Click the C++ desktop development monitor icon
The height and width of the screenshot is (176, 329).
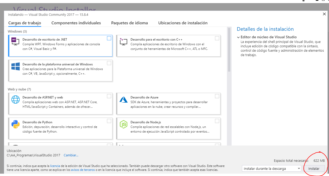123,42
